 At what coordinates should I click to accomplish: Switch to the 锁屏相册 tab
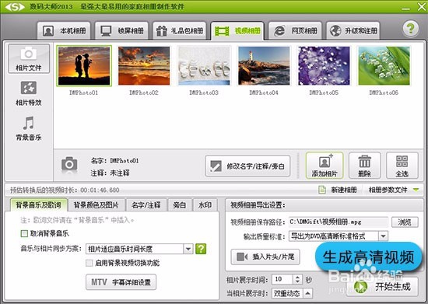[121, 30]
